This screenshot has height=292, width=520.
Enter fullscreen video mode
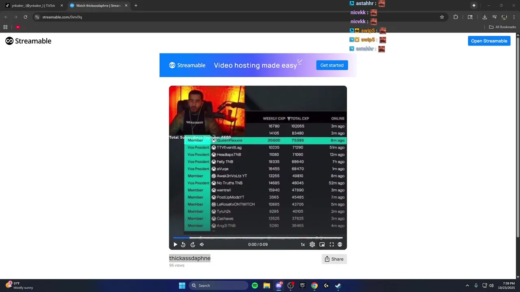point(331,245)
